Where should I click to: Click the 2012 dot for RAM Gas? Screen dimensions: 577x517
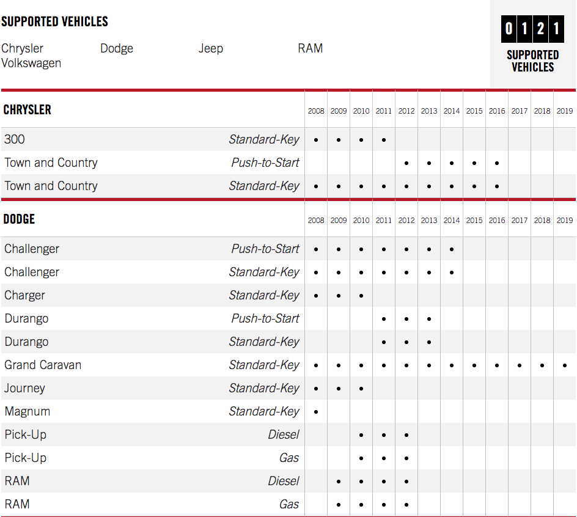(x=406, y=505)
